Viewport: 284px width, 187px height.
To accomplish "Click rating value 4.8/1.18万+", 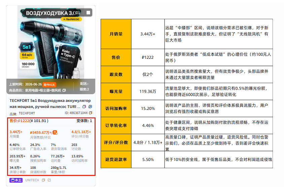I will coord(81,132).
